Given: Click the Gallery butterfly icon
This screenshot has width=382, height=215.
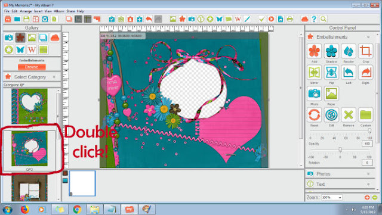Looking at the screenshot, I should pos(20,49).
